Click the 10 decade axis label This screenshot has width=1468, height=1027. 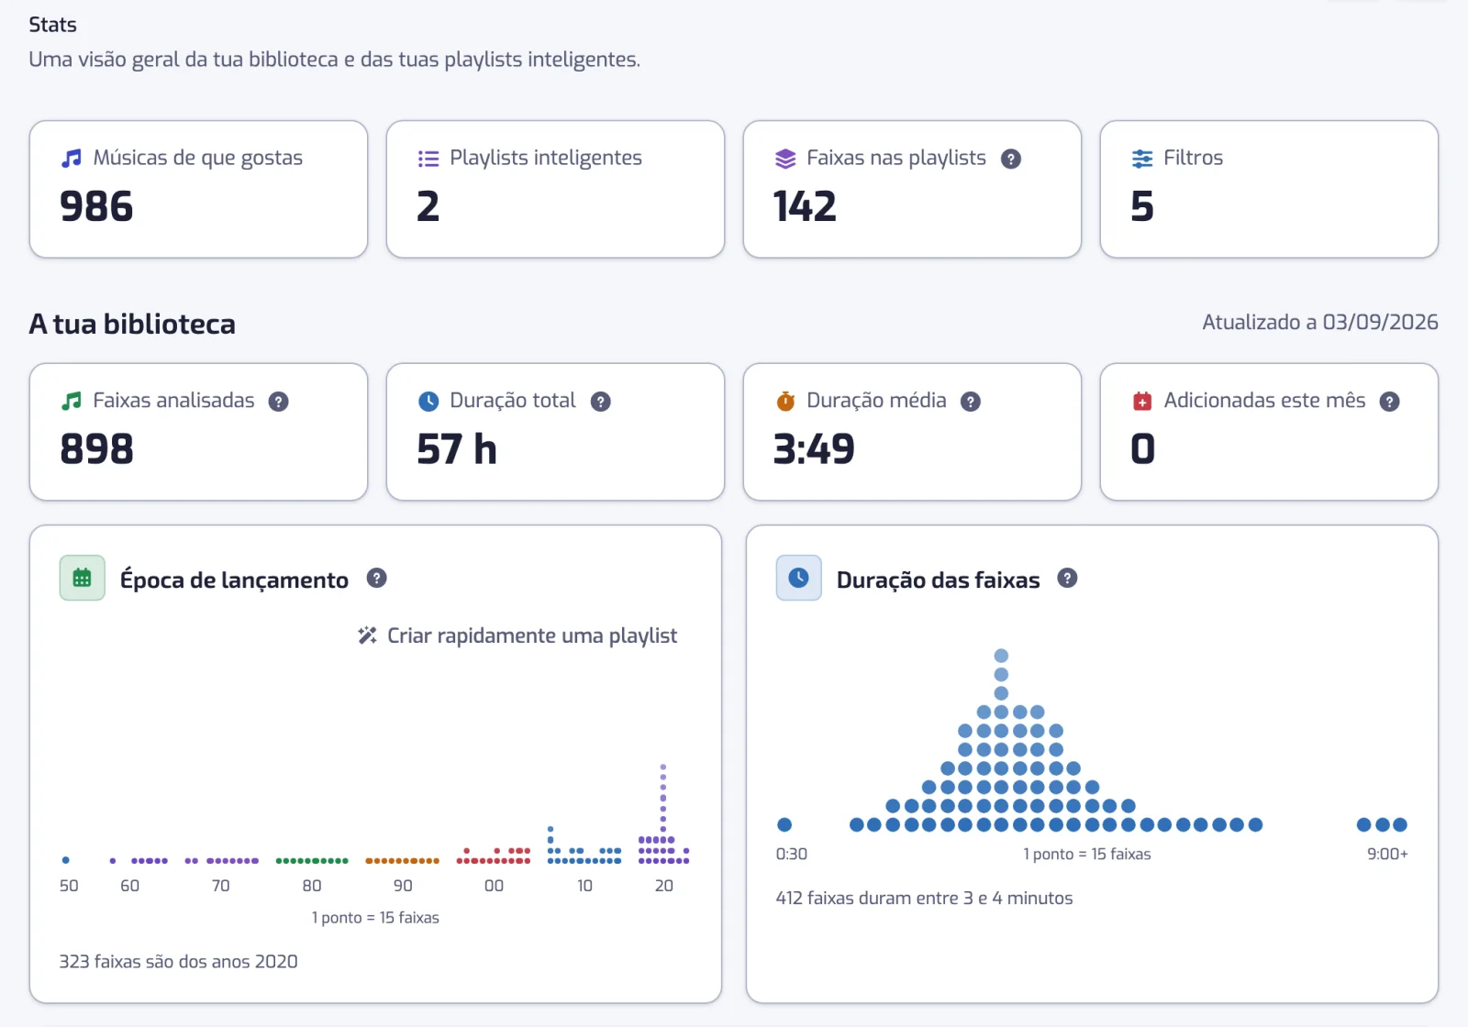(584, 886)
